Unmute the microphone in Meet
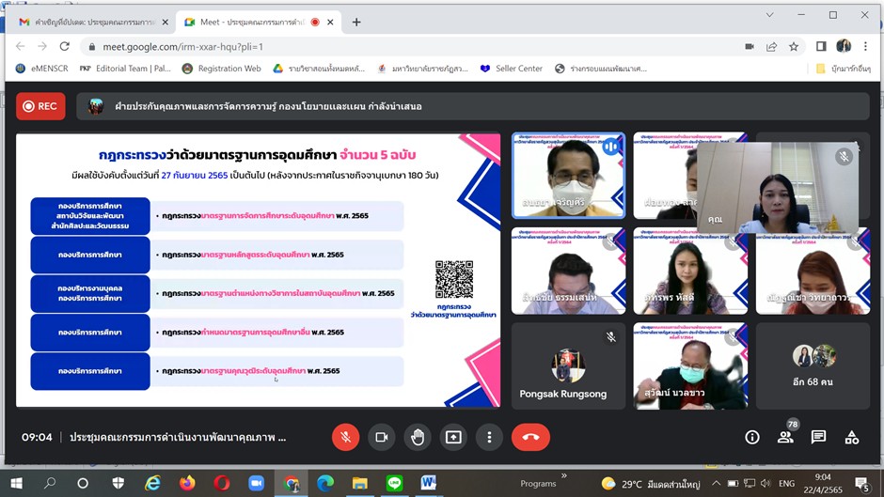 [x=345, y=437]
